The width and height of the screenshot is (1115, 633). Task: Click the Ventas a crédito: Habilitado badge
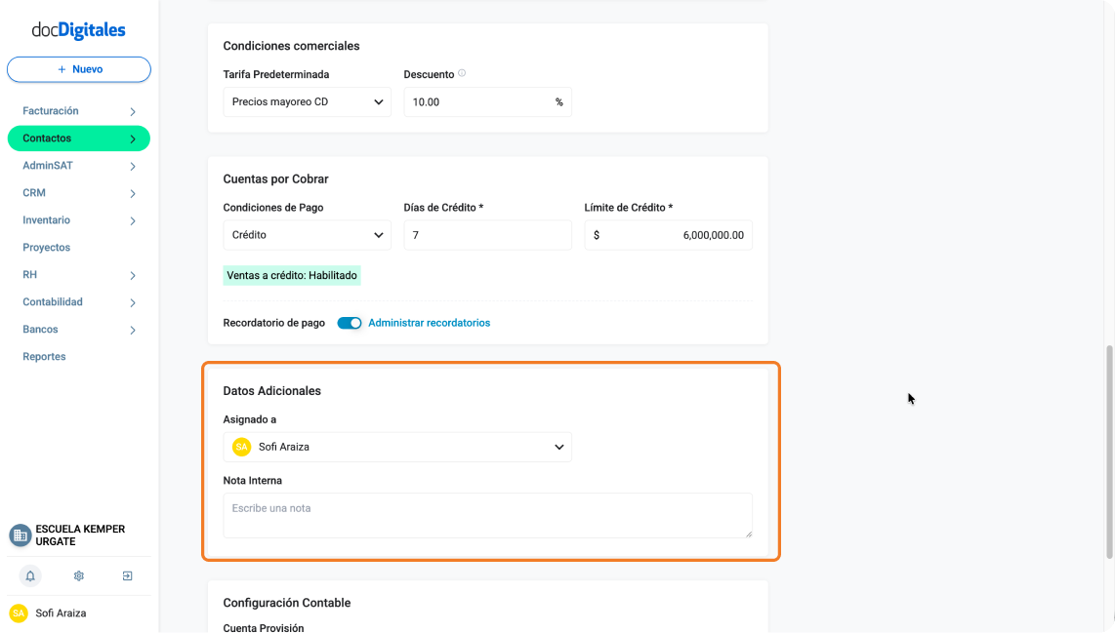[292, 276]
